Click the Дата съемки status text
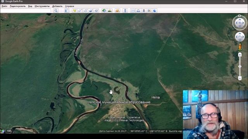This screenshot has width=248, height=139. 113,131
